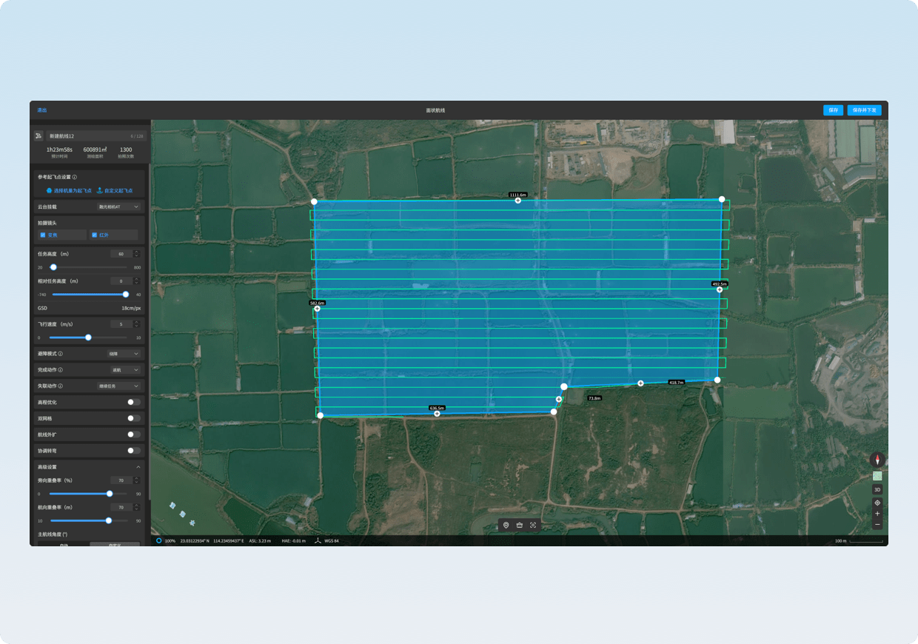The width and height of the screenshot is (918, 644).
Task: Click the 1h23m58s estimated time value
Action: pyautogui.click(x=58, y=150)
